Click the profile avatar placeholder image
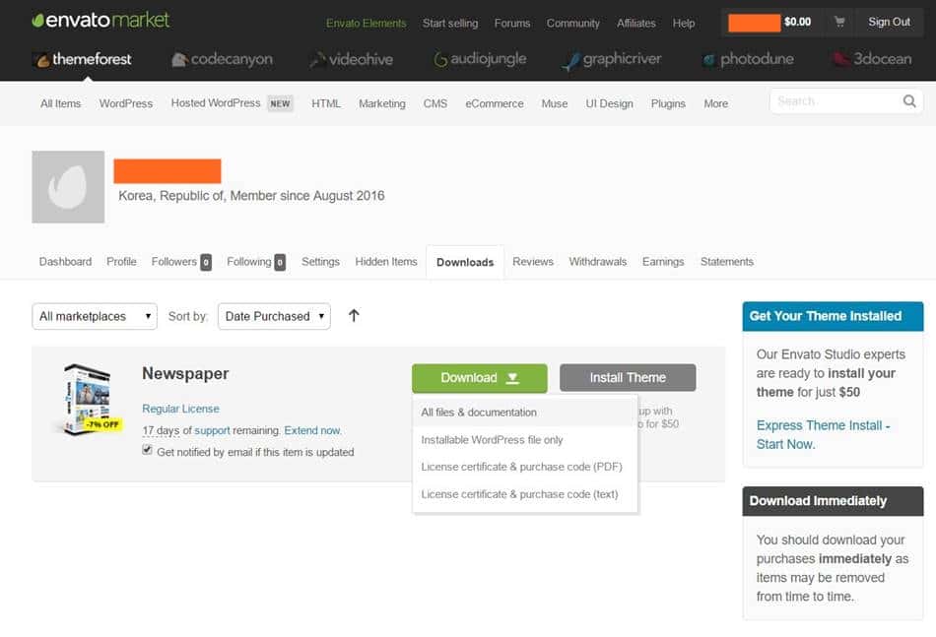The image size is (936, 637). pyautogui.click(x=68, y=187)
